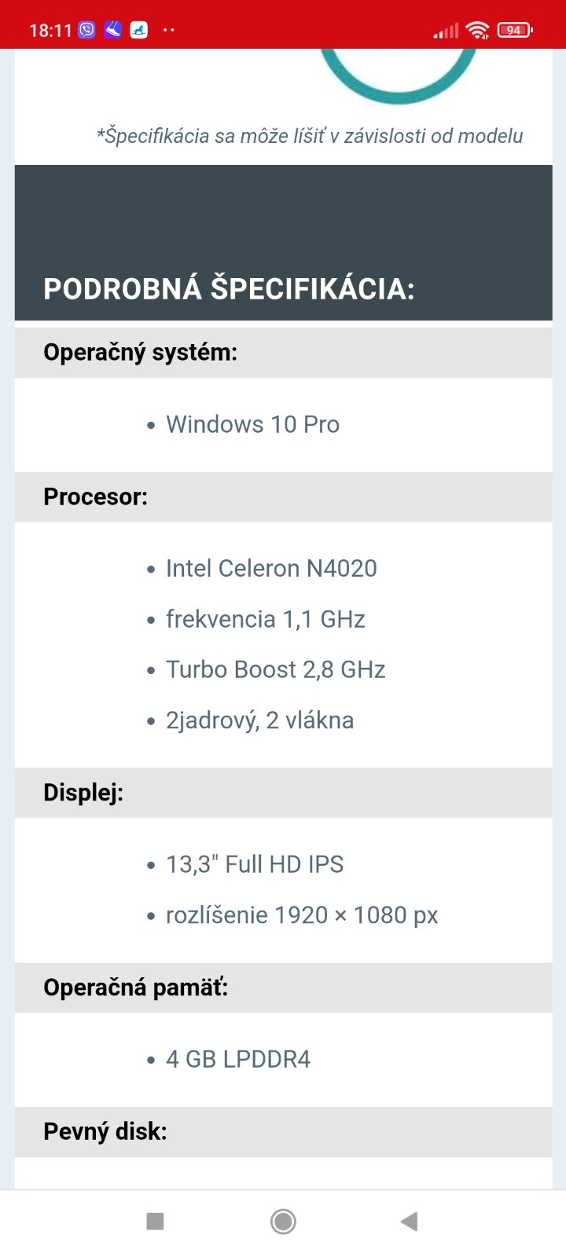Tap the 'Operačná pamäť:' section header
The height and width of the screenshot is (1257, 566).
point(135,987)
